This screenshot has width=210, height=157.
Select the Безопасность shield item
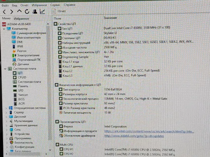pyautogui.click(x=21, y=143)
